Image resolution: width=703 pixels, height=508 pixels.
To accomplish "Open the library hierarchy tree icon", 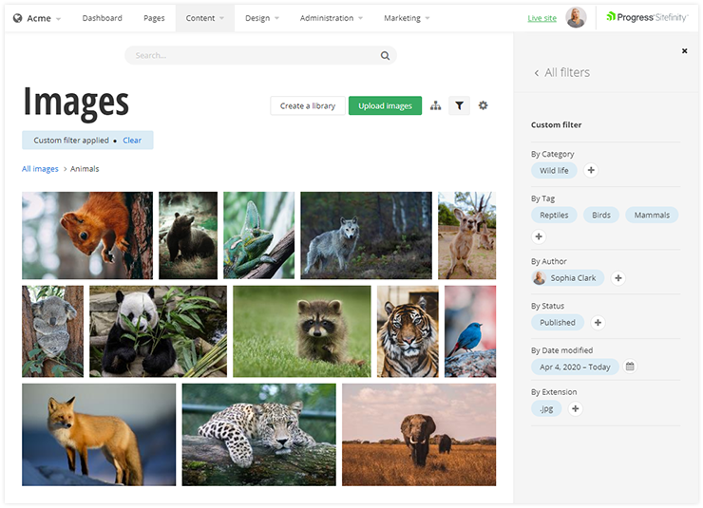I will 435,105.
